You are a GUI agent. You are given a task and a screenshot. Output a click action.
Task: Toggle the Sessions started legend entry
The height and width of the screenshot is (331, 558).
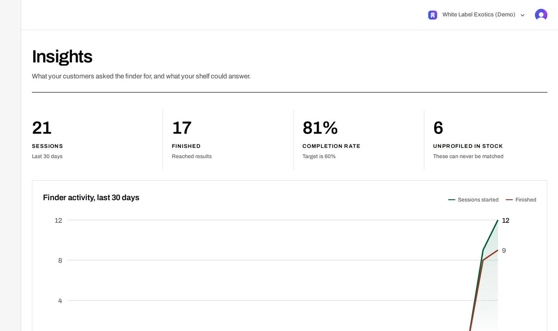click(x=473, y=200)
